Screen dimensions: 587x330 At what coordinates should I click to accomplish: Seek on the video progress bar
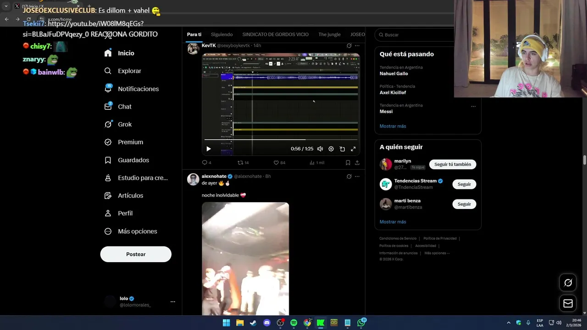281,139
